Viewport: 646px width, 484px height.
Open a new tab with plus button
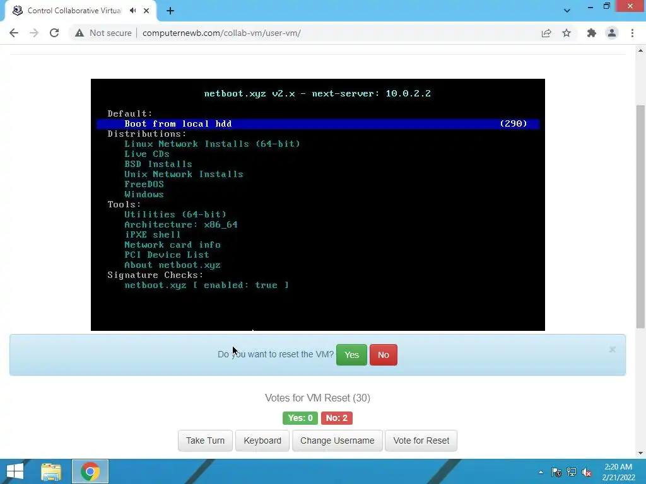click(170, 11)
